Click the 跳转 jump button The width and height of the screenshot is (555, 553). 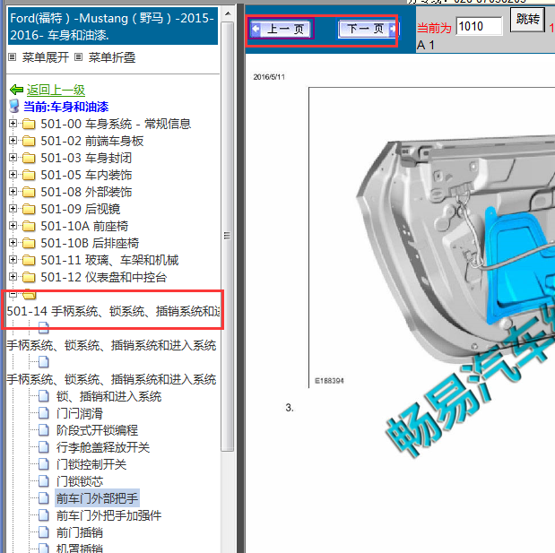pyautogui.click(x=527, y=19)
